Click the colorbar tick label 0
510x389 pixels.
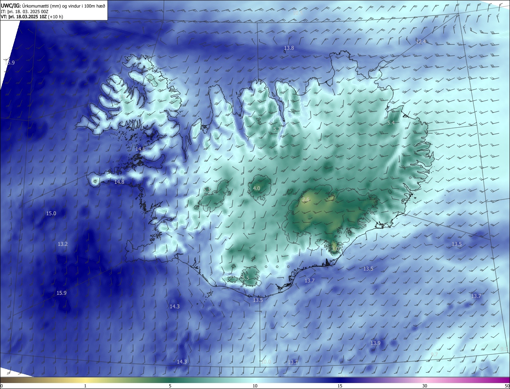point(2,386)
